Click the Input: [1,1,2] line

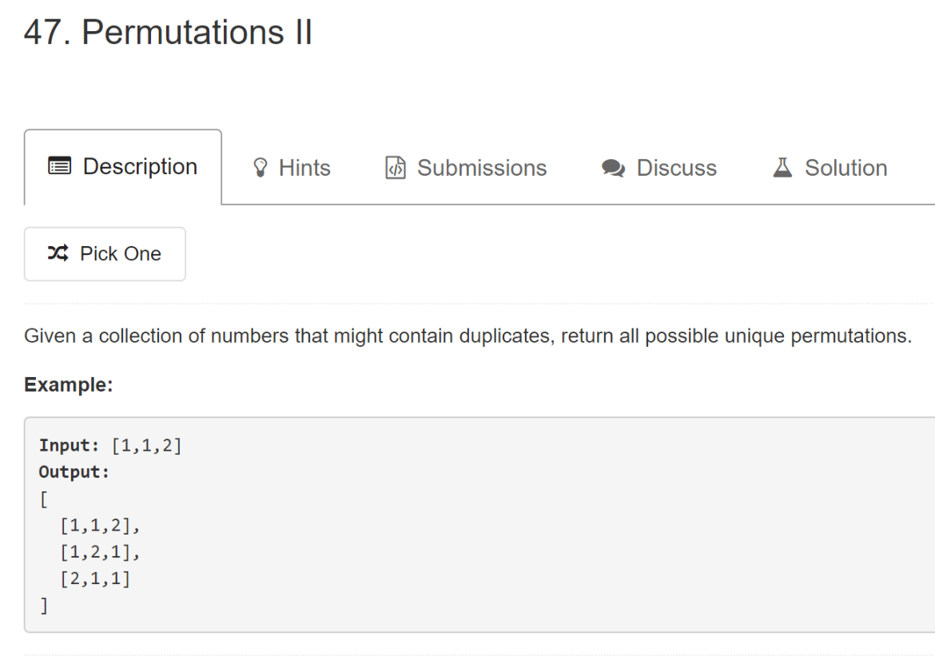coord(110,446)
